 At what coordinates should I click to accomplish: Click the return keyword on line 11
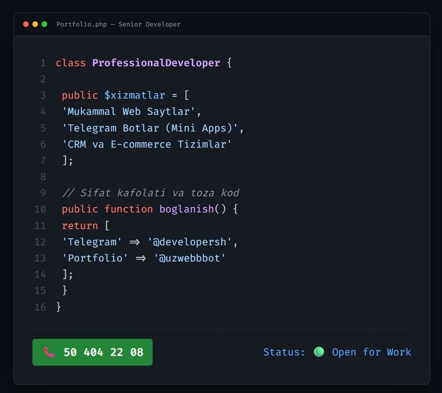(x=80, y=226)
